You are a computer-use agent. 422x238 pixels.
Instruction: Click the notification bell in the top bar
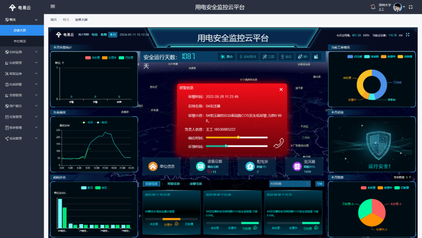(373, 6)
